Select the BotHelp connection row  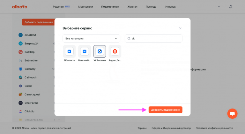pyautogui.click(x=37, y=52)
